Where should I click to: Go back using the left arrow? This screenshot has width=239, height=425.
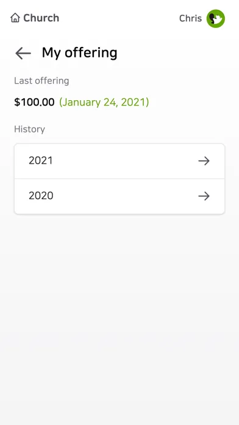click(23, 53)
